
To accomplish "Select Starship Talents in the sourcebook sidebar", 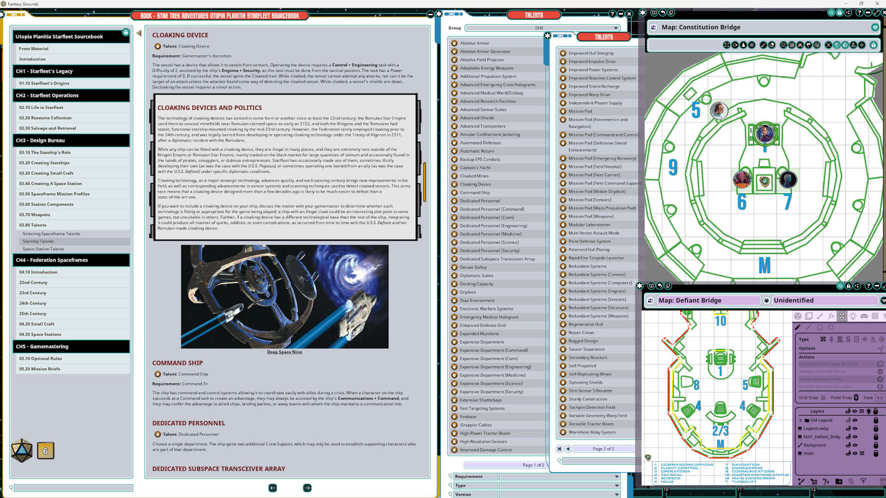I will (38, 241).
